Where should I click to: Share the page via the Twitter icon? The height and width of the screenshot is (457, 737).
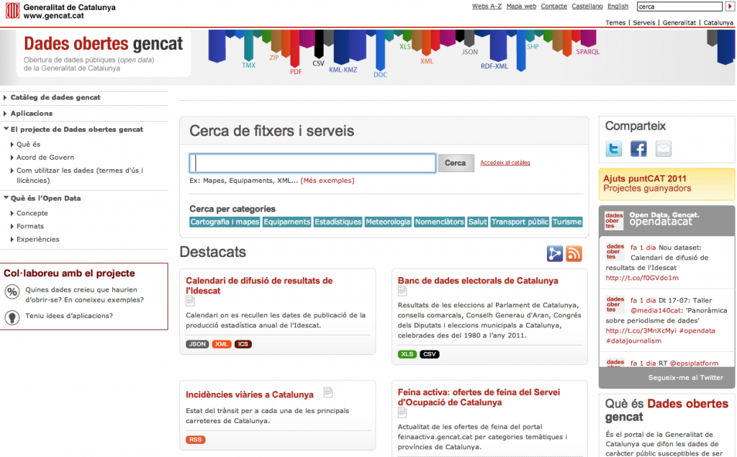(x=613, y=148)
